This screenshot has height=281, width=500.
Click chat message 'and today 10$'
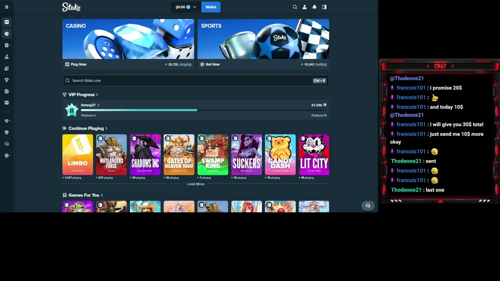tap(446, 107)
